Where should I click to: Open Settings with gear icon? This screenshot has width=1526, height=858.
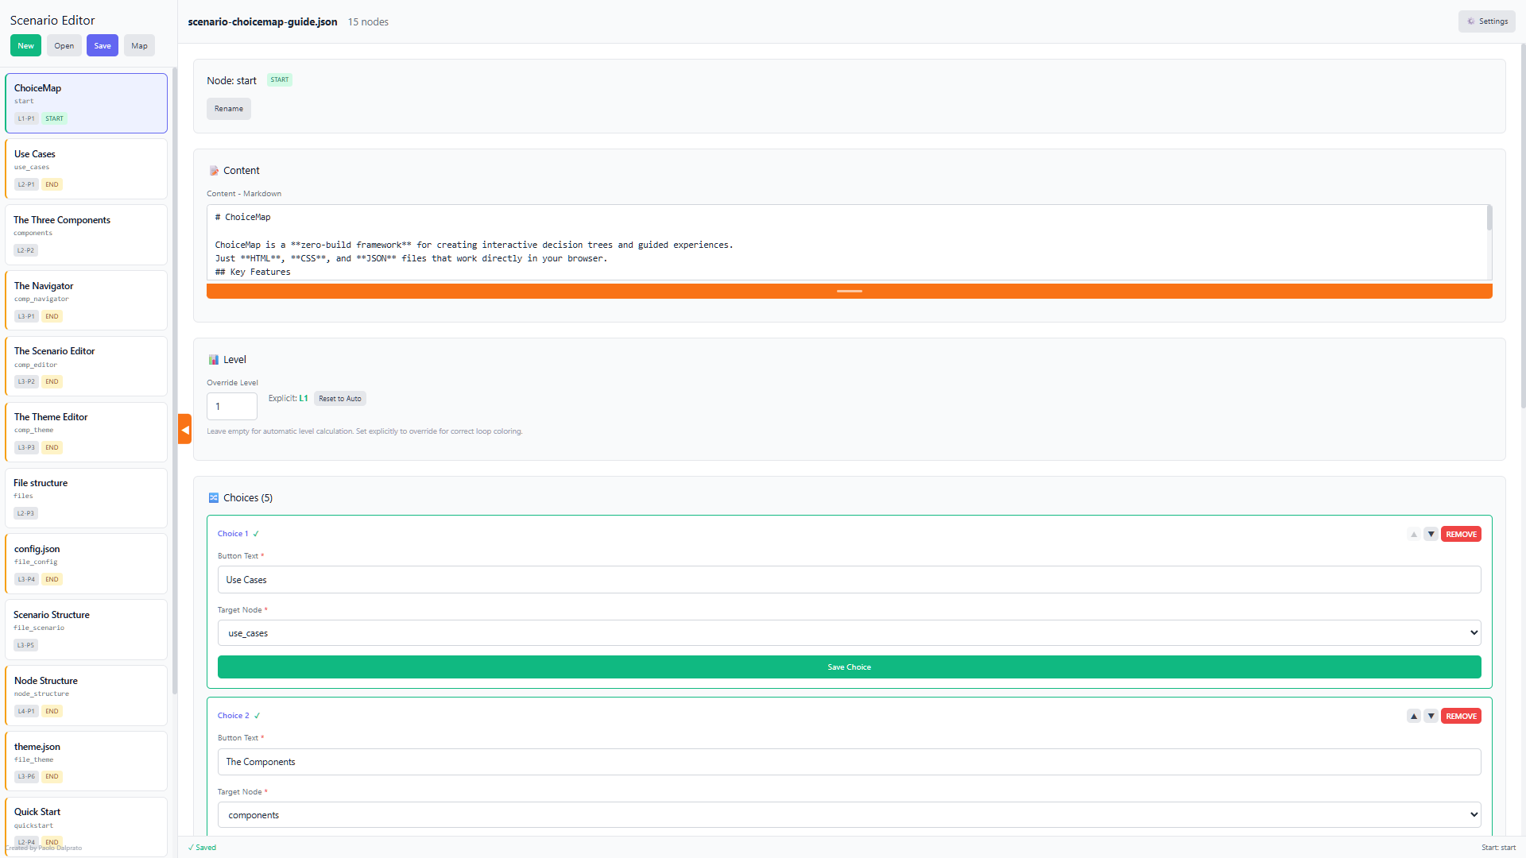click(x=1486, y=21)
